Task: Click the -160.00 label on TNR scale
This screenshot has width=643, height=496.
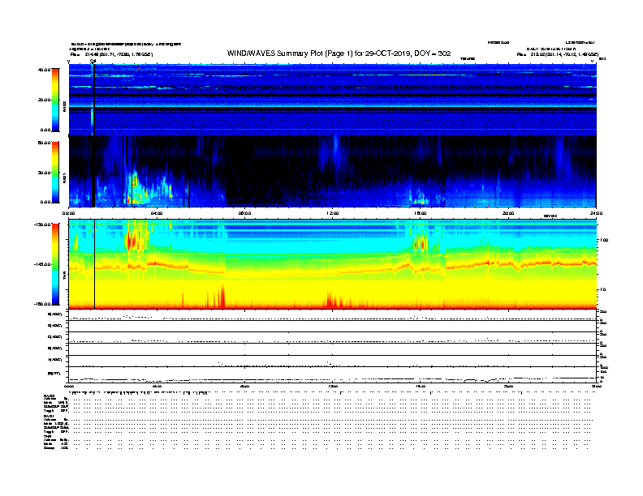Action: click(x=43, y=304)
